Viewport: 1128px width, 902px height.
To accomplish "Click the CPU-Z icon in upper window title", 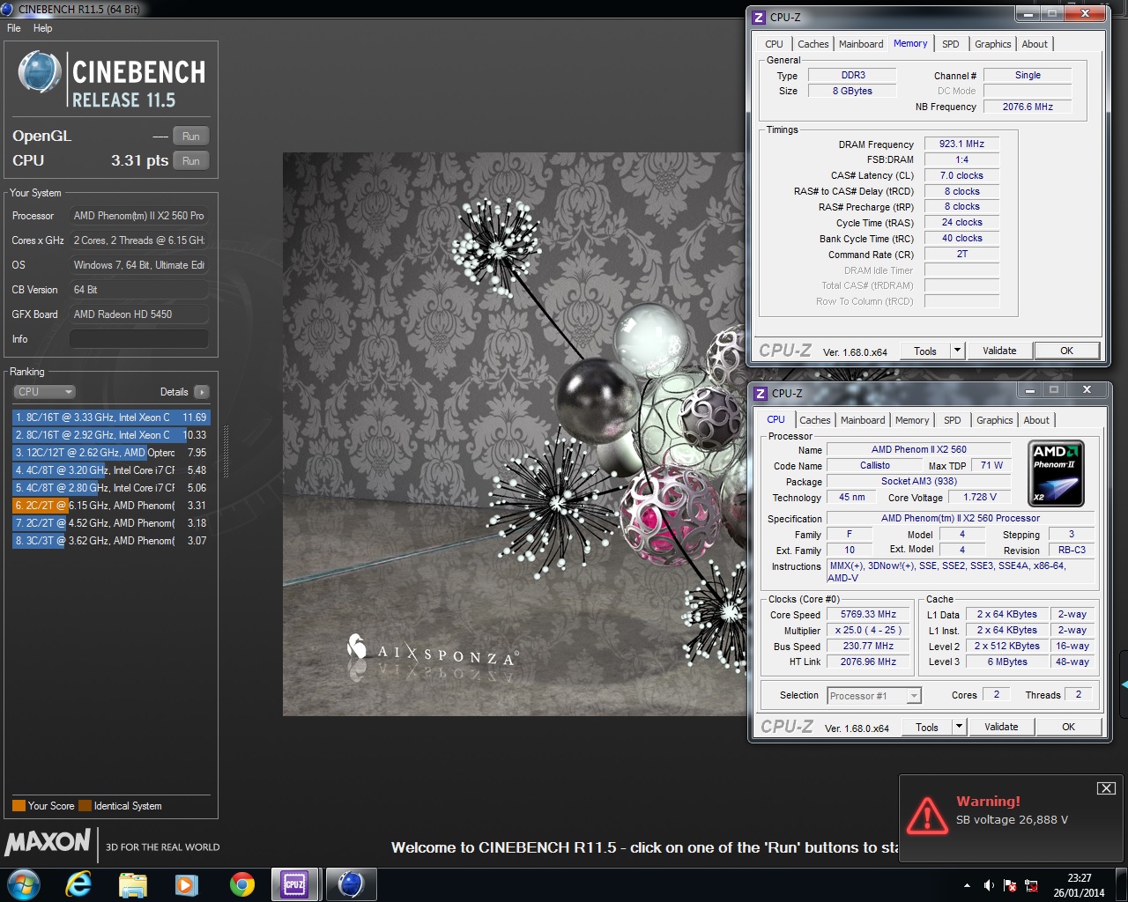I will pyautogui.click(x=760, y=17).
